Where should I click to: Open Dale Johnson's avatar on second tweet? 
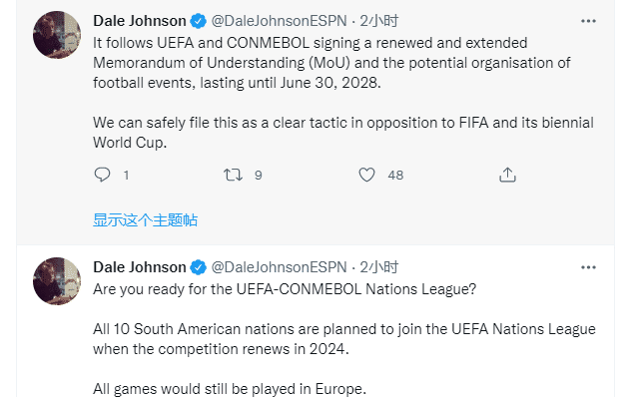click(57, 281)
